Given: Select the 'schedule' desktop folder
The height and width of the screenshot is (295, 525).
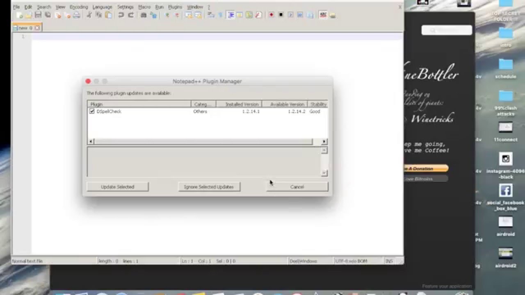Looking at the screenshot, I should pyautogui.click(x=506, y=68).
